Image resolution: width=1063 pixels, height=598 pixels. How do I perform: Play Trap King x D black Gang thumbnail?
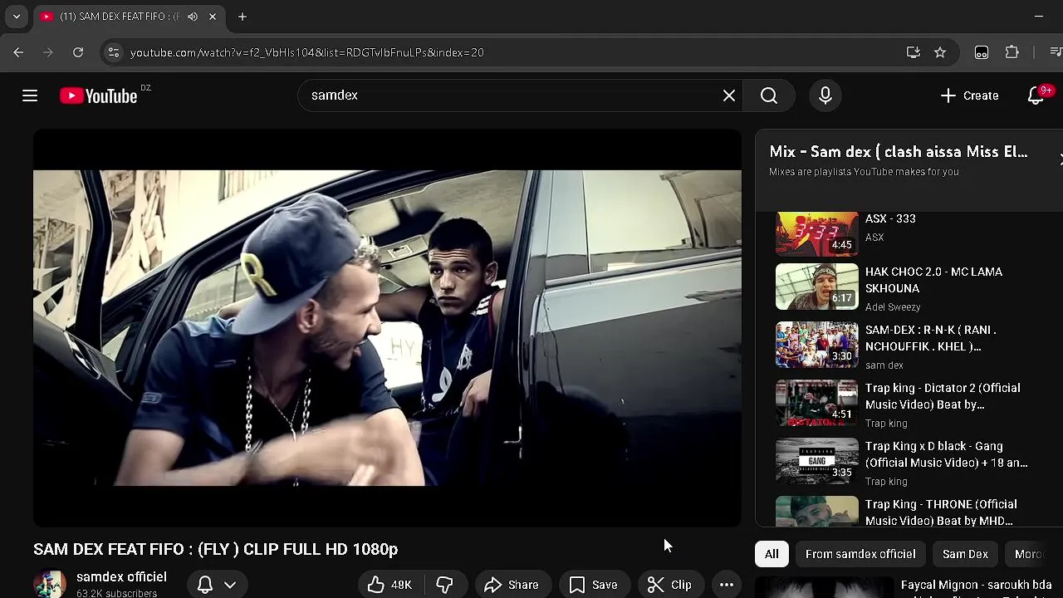[x=817, y=460]
